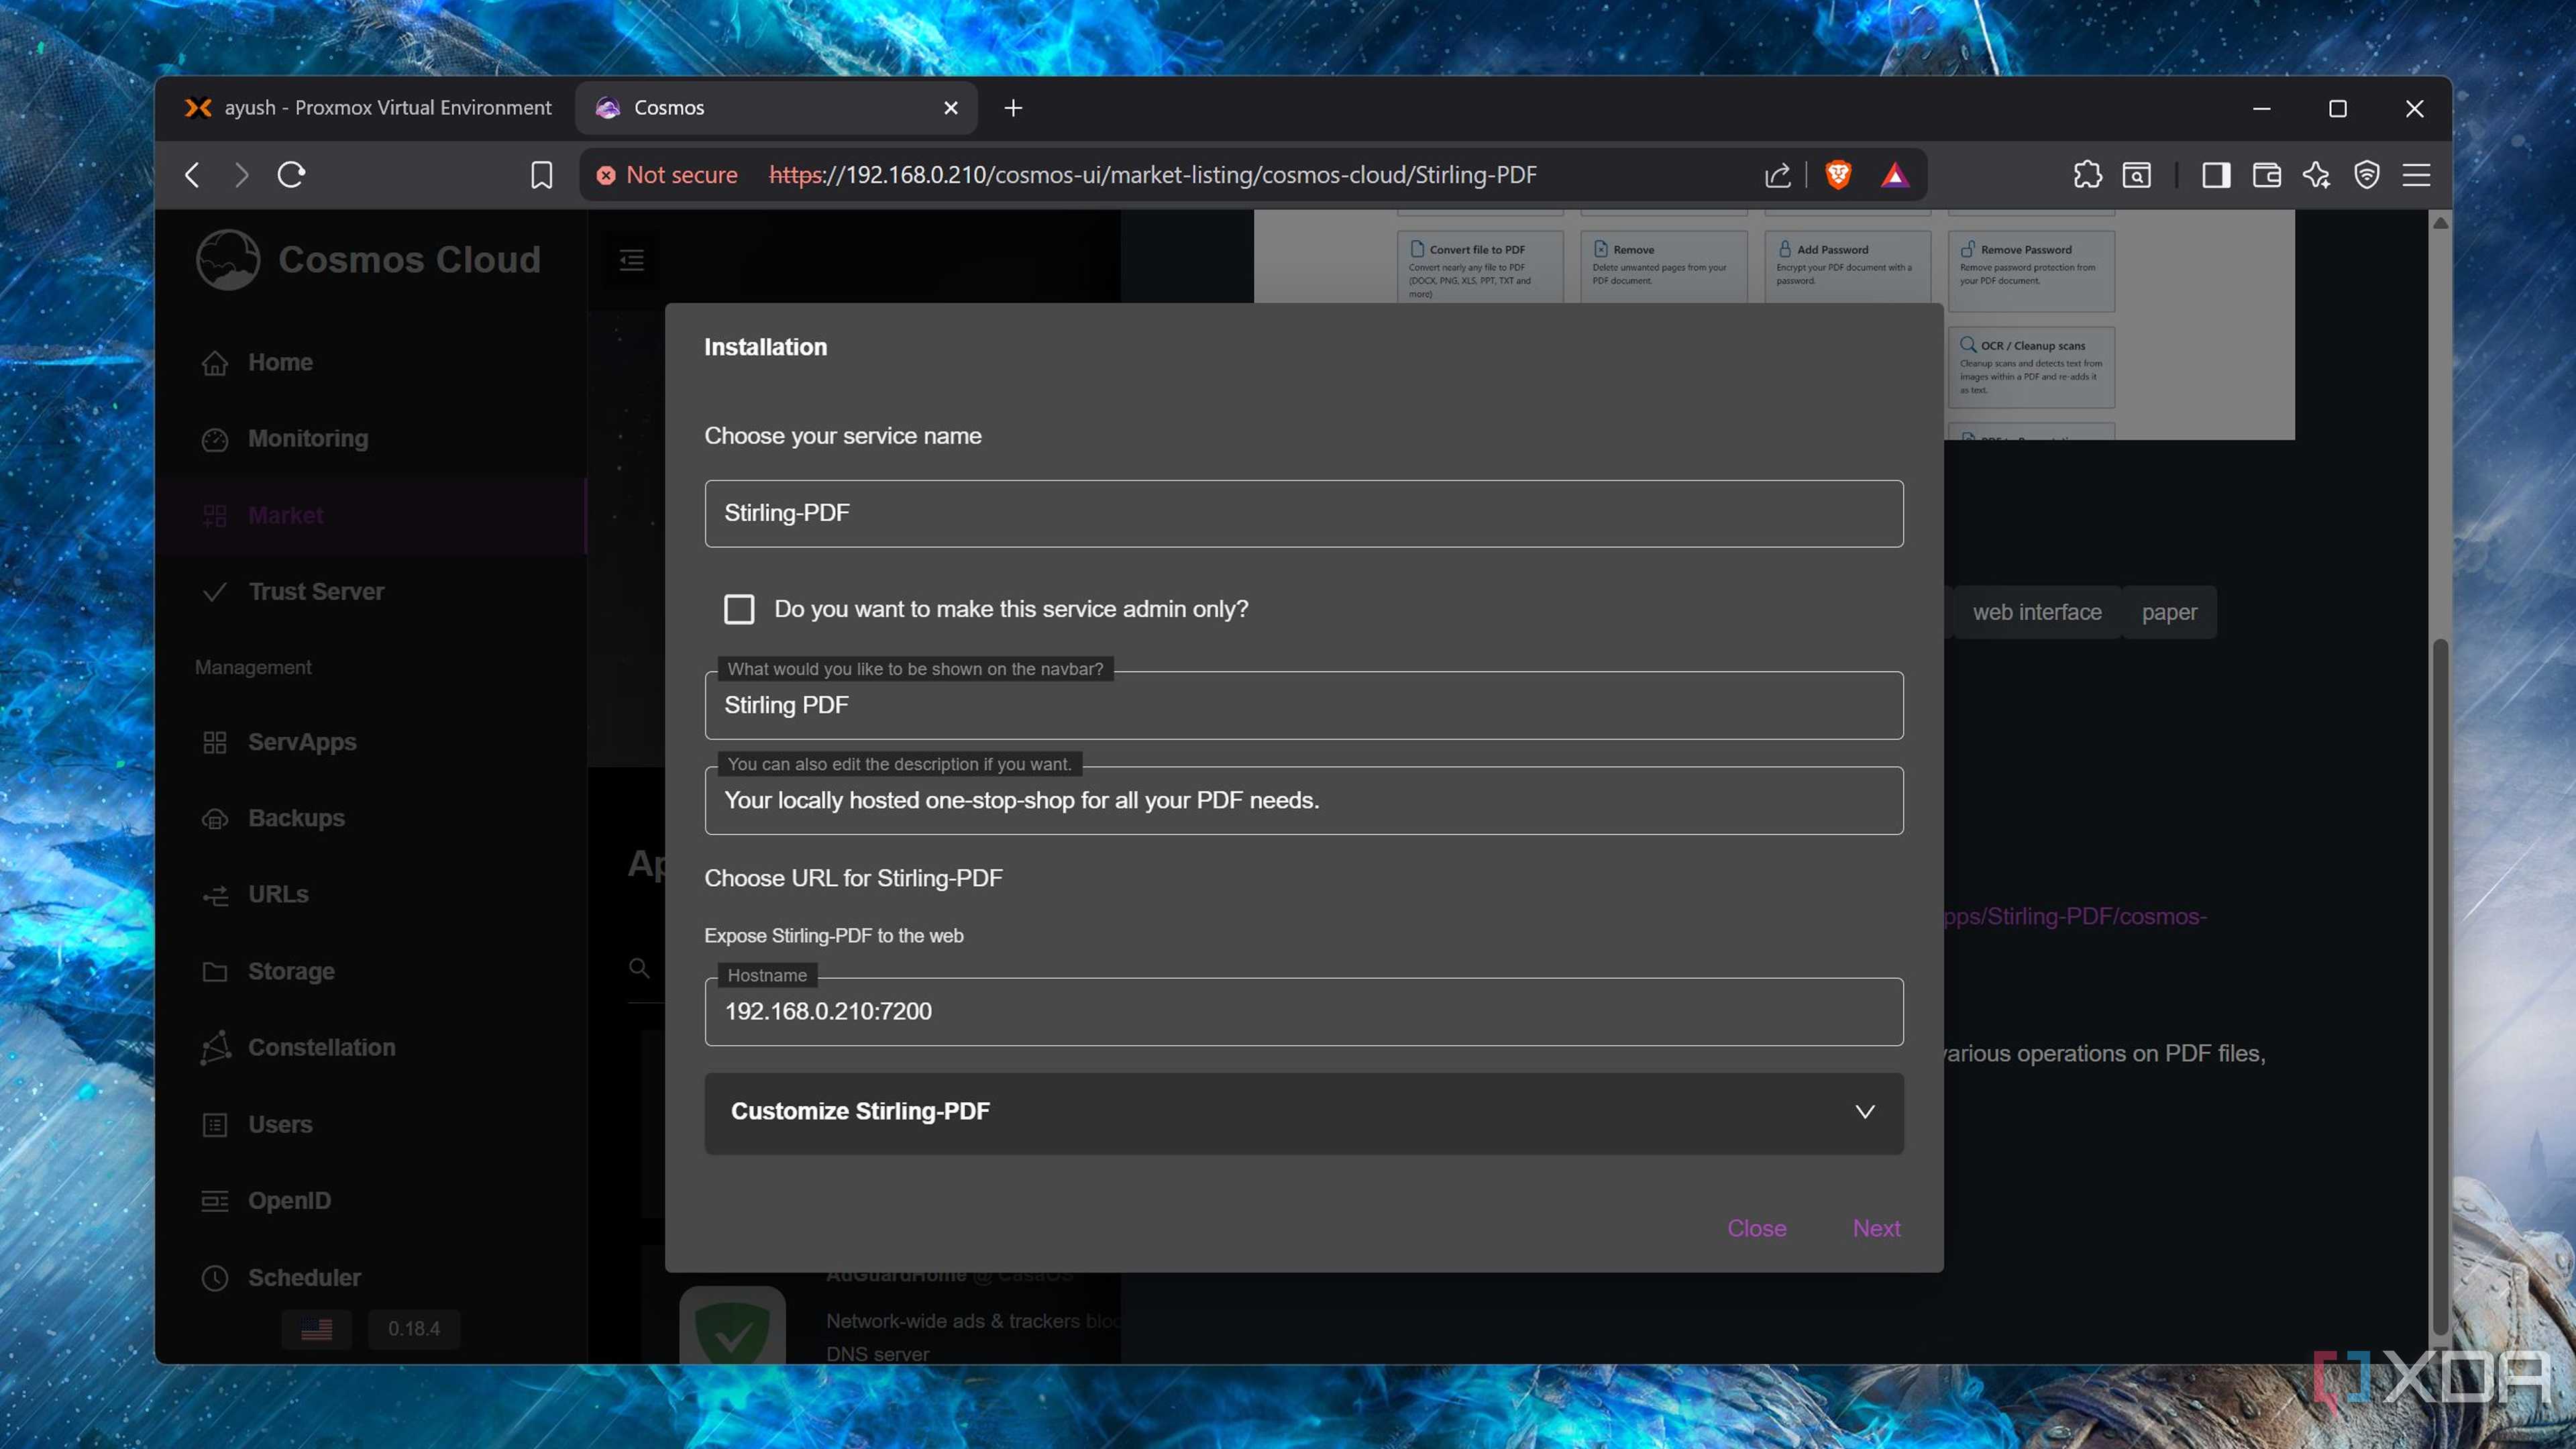Select the Cosmos browser tab

[x=775, y=108]
